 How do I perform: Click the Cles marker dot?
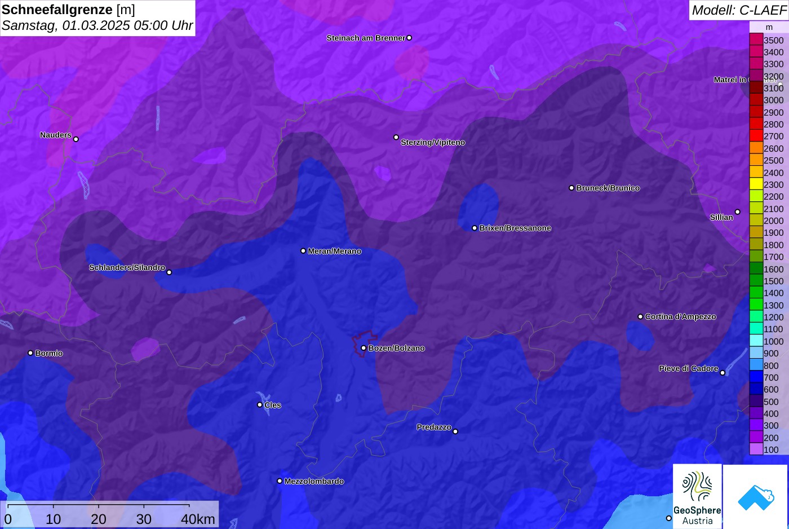[x=260, y=404]
